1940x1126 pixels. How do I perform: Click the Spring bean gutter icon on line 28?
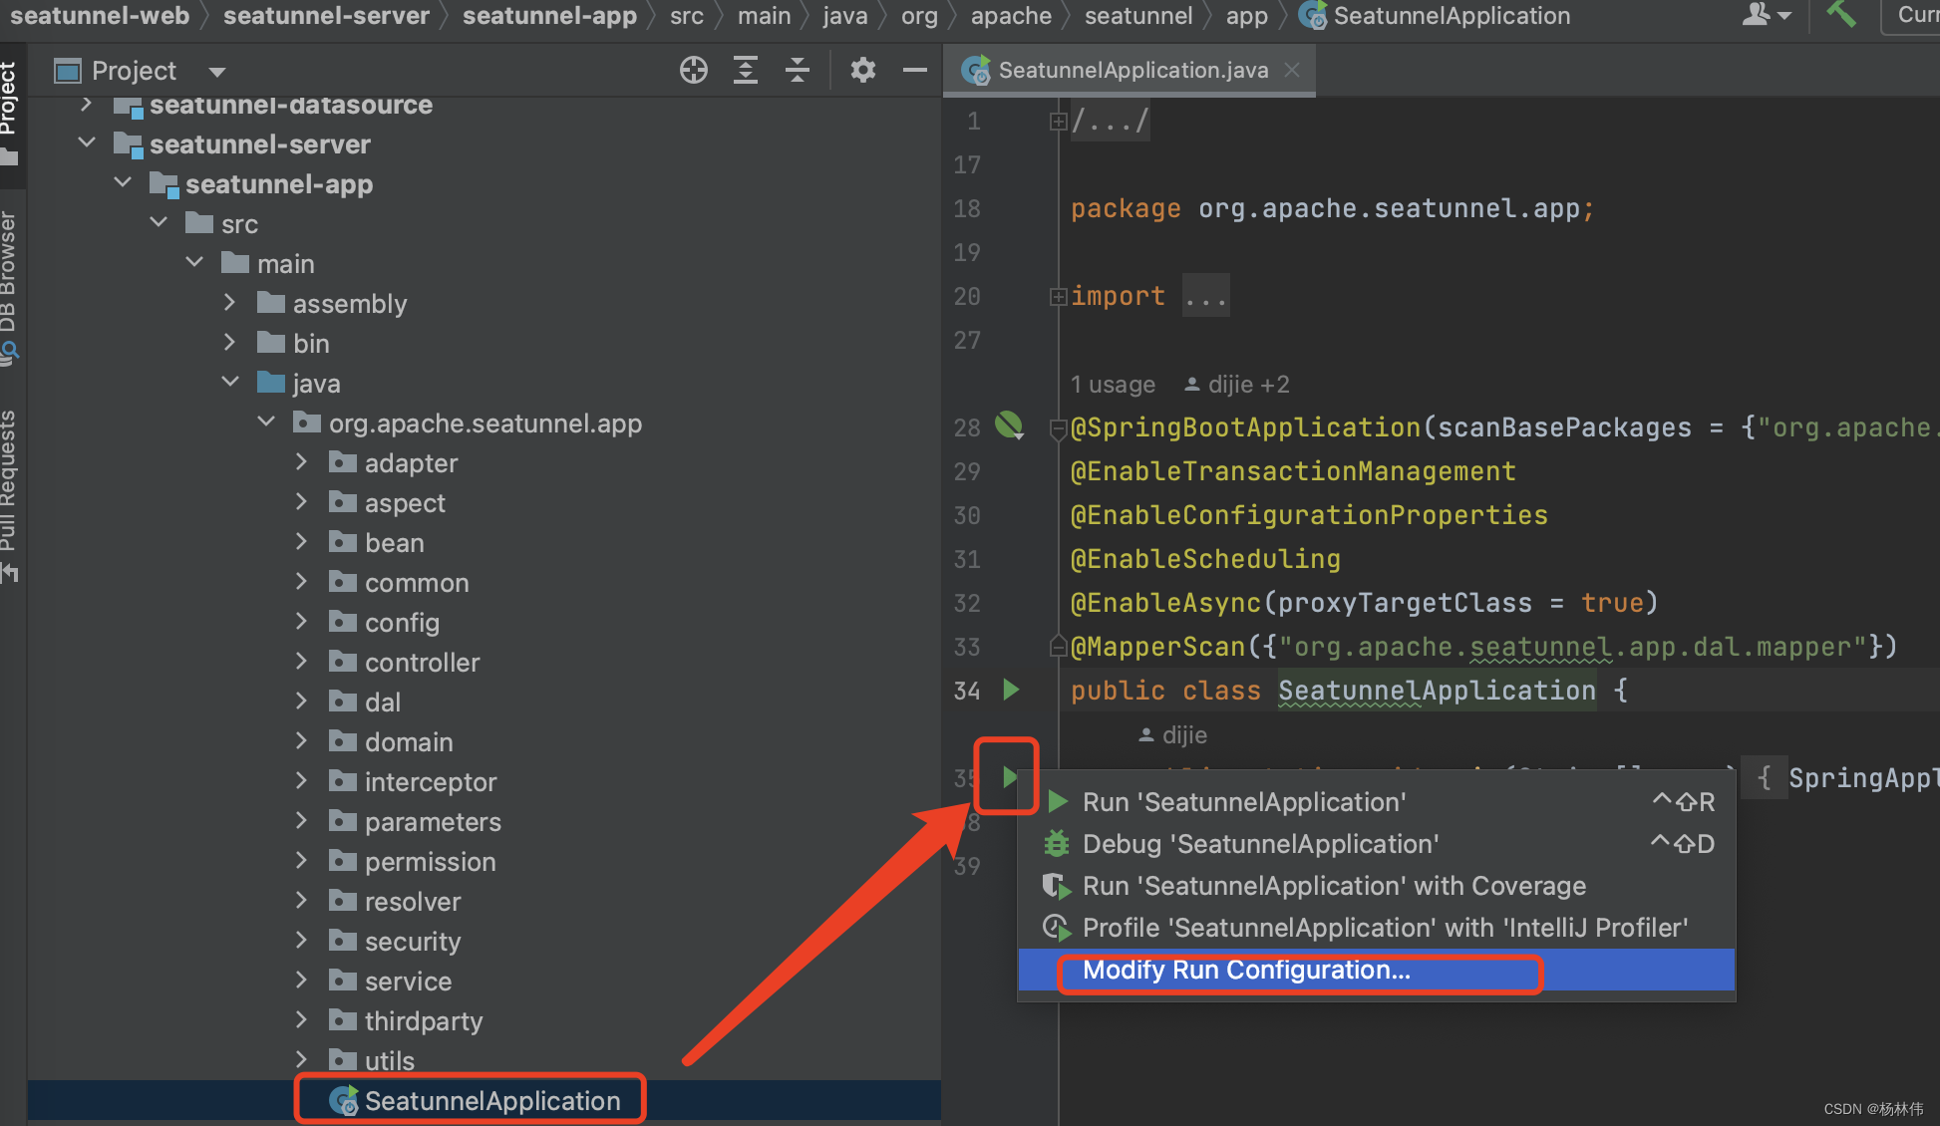pos(1009,426)
